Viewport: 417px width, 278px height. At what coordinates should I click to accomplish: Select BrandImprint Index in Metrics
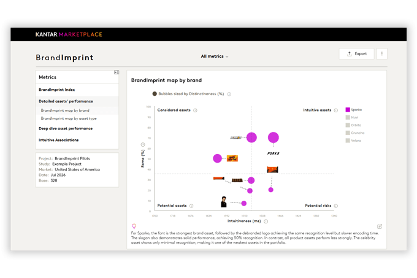click(x=56, y=90)
